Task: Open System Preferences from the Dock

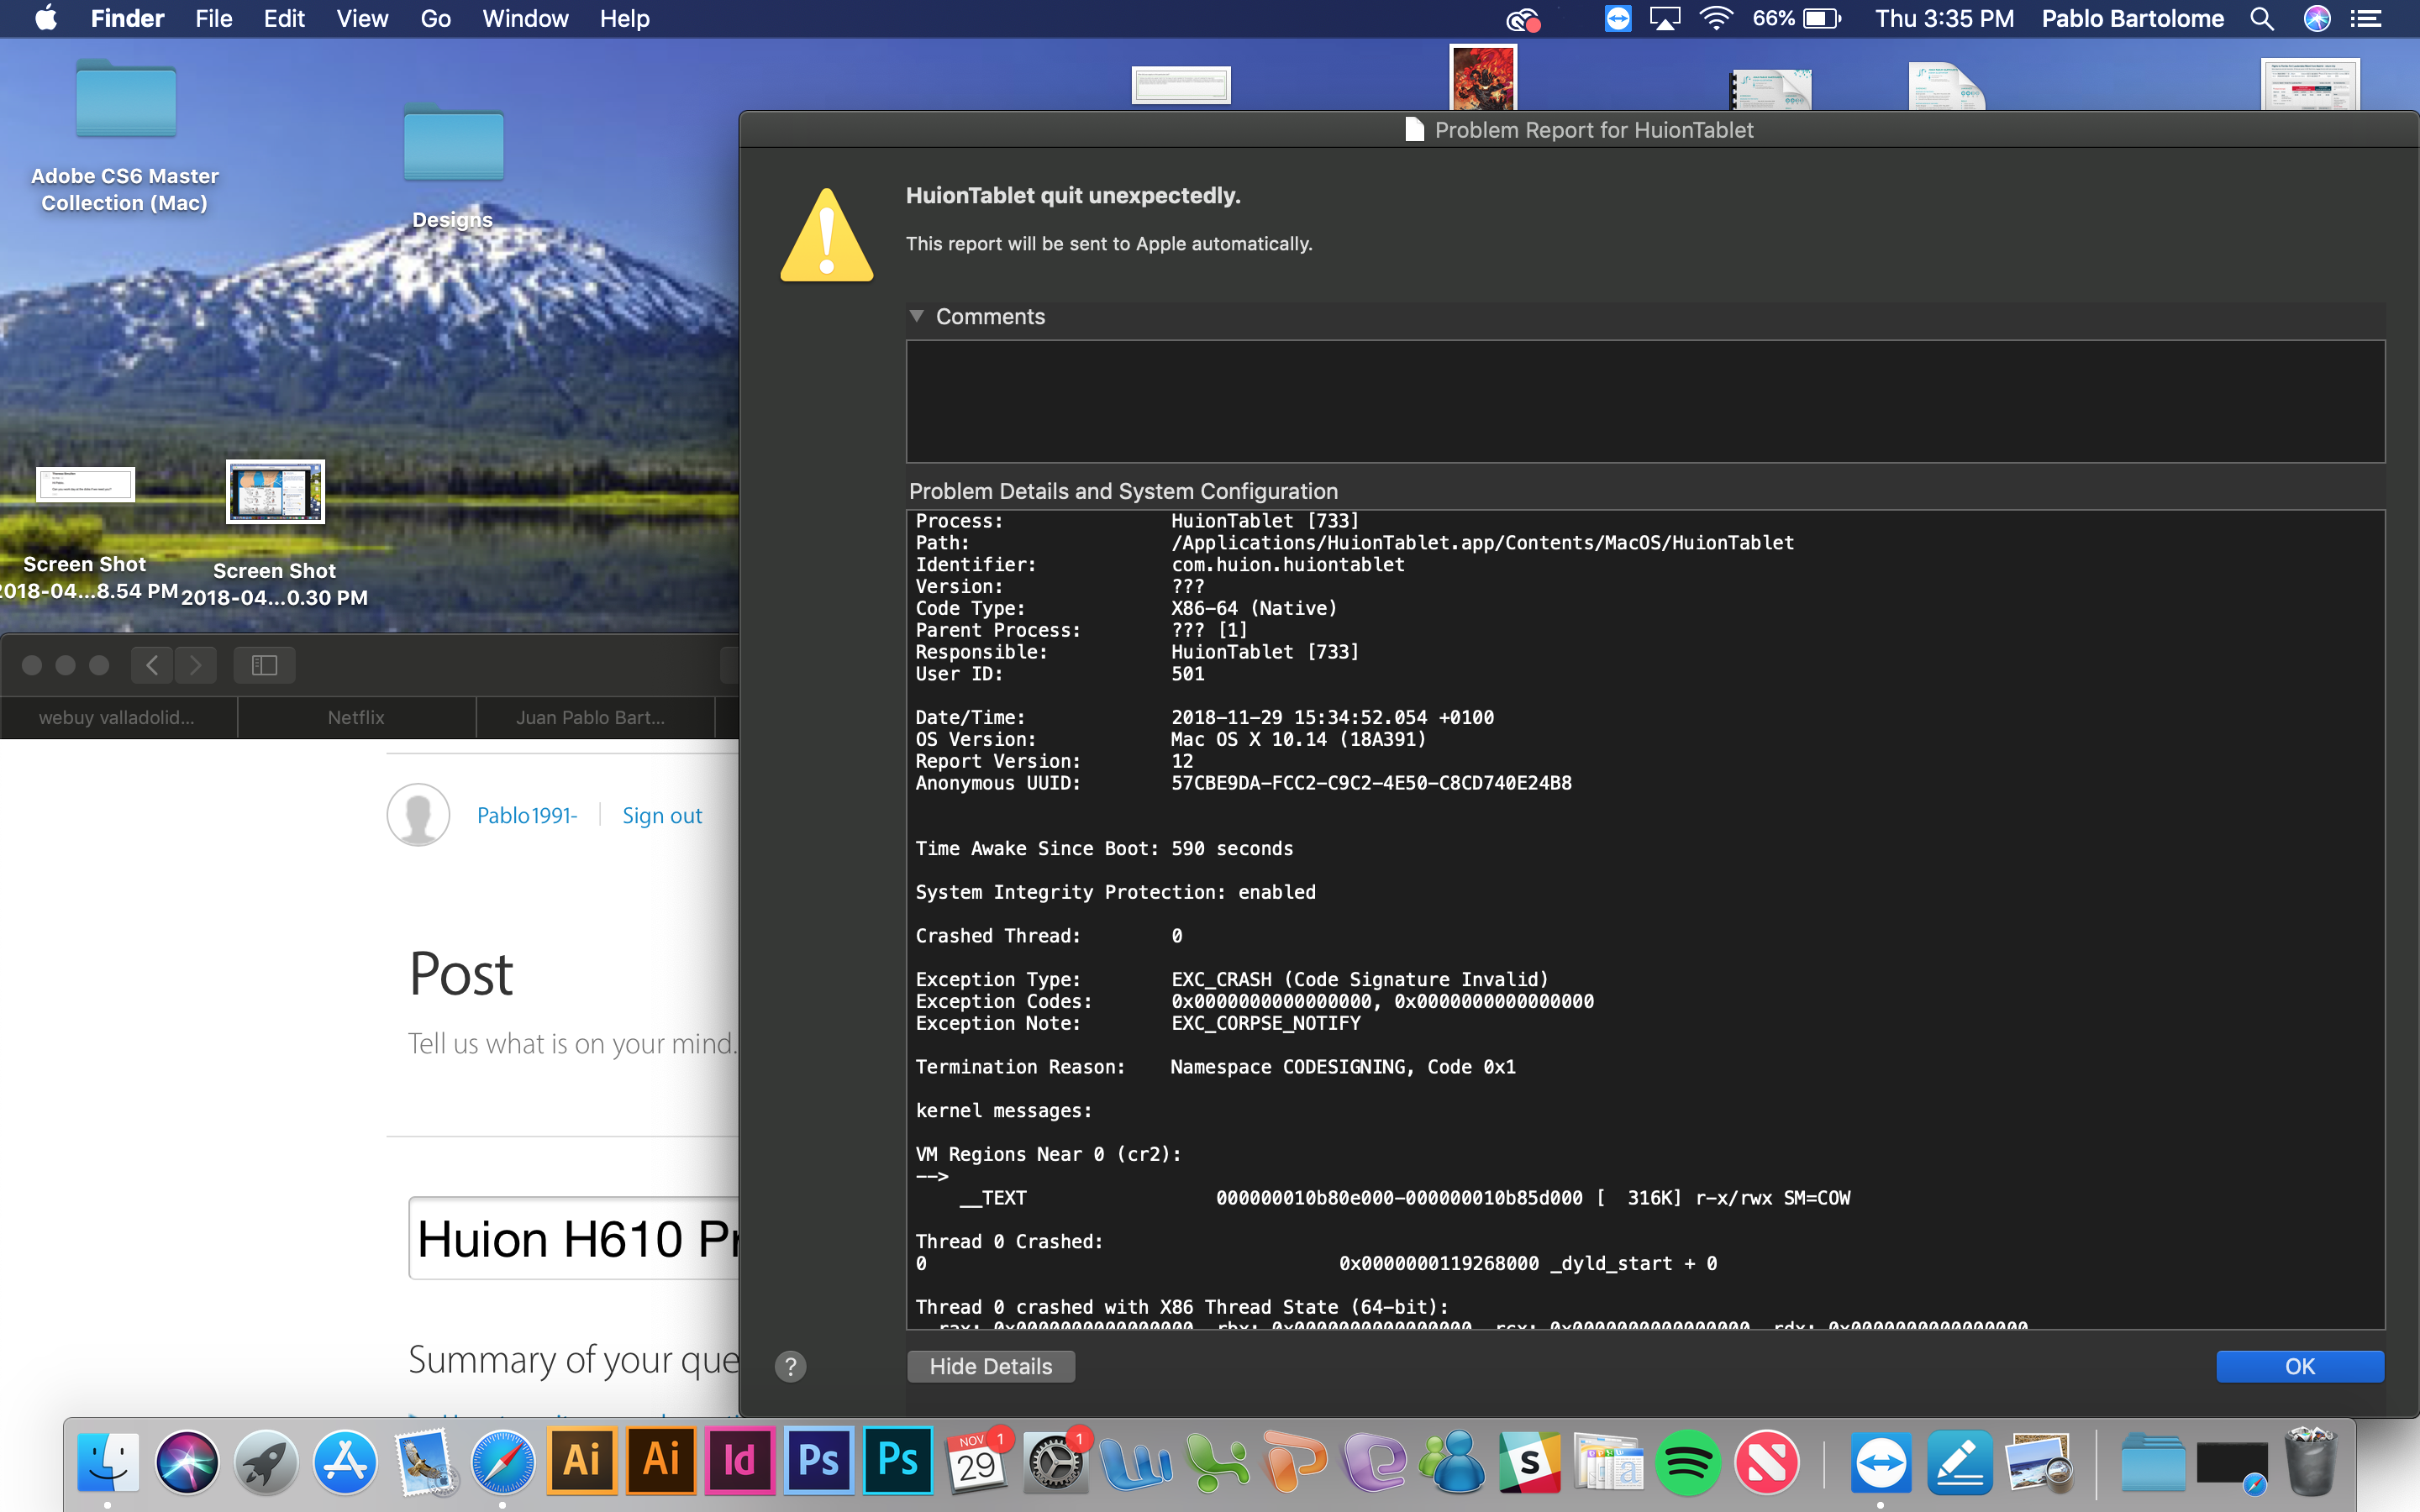Action: (x=1055, y=1464)
